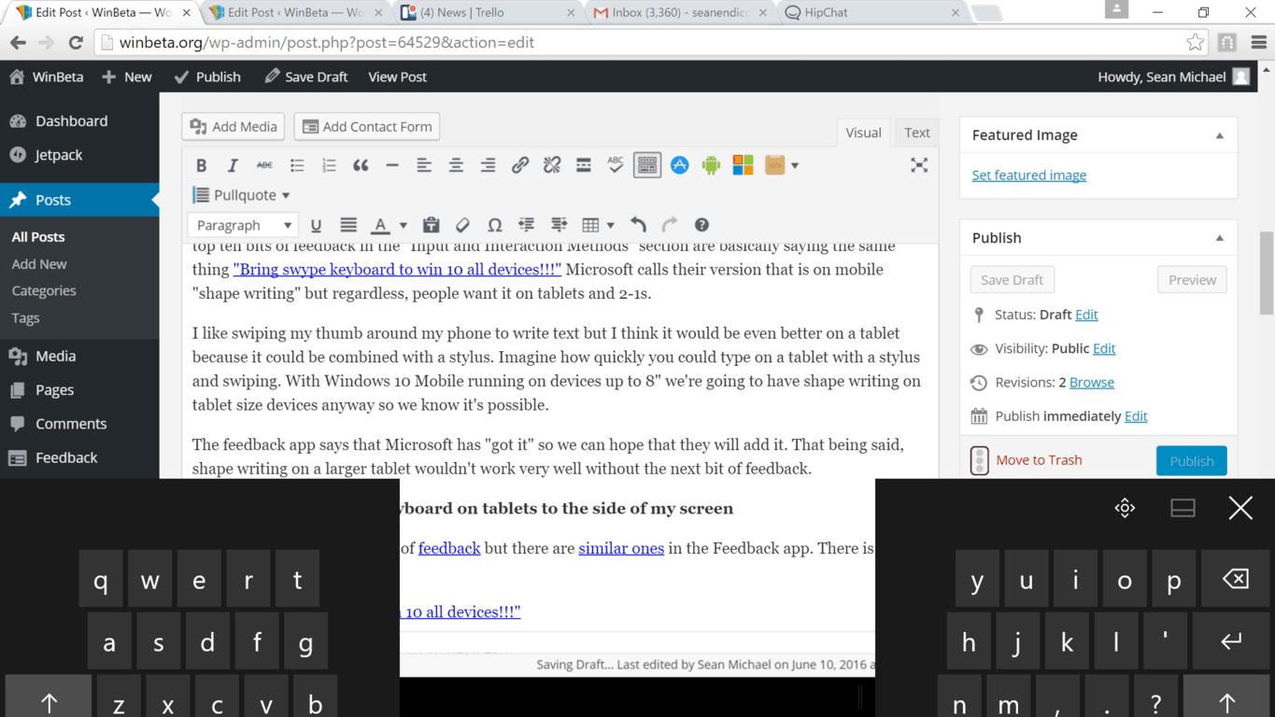1275x717 pixels.
Task: Collapse the Featured Image panel
Action: click(x=1219, y=135)
